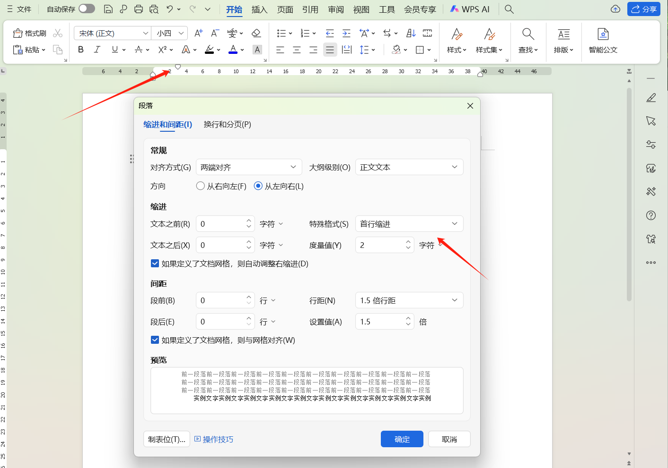668x468 pixels.
Task: Click the clear formatting eraser icon
Action: click(x=256, y=33)
